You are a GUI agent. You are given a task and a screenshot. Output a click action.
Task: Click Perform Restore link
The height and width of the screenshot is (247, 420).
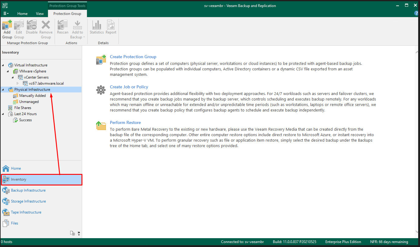point(125,122)
